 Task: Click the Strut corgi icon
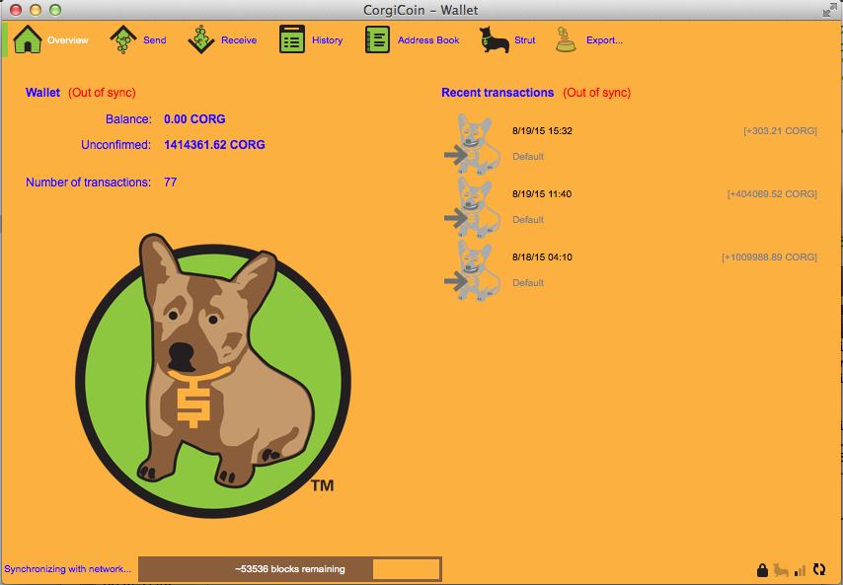click(x=494, y=40)
